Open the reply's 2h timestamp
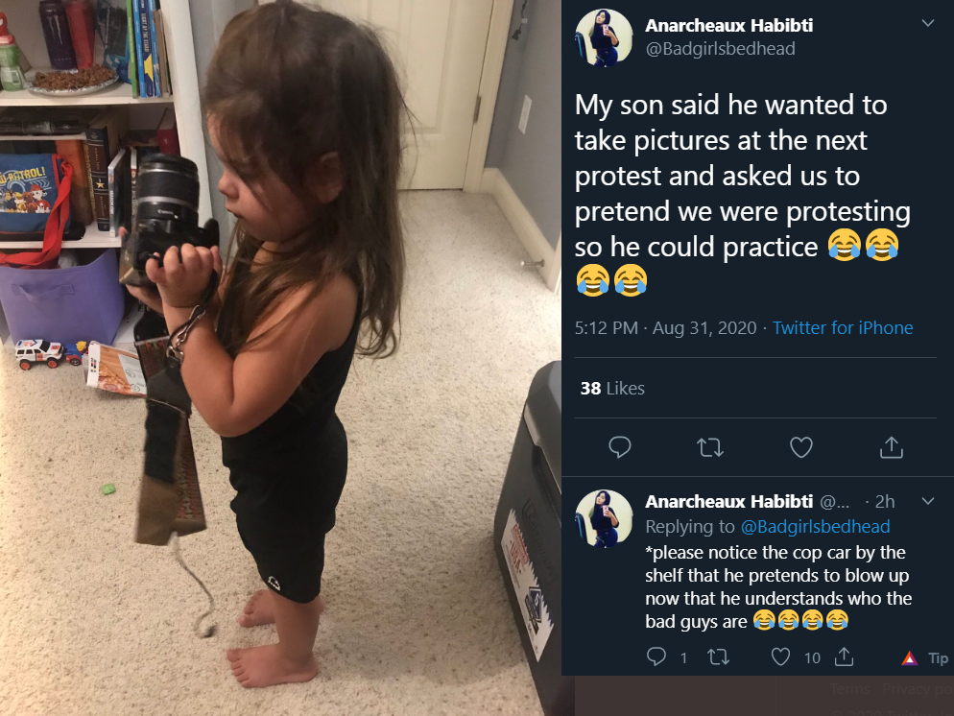 pos(885,501)
